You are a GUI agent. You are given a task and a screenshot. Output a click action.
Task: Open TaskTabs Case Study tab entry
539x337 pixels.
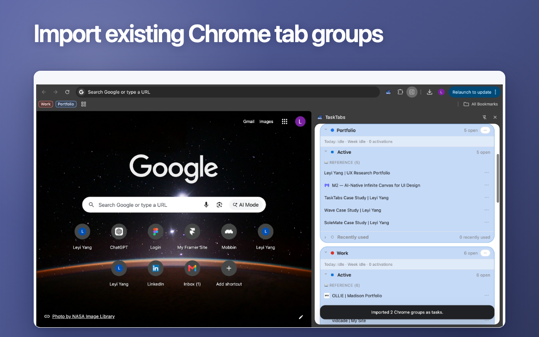tap(356, 198)
